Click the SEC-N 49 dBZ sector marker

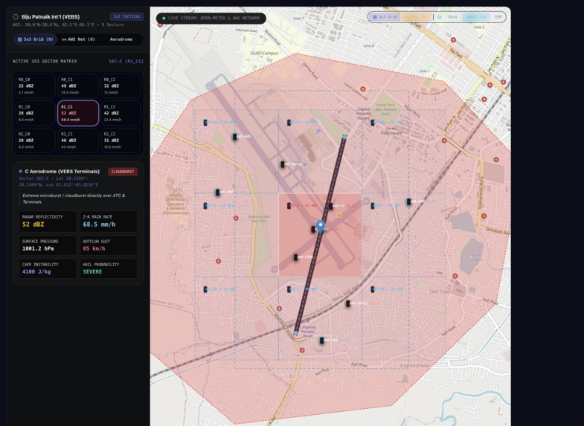coord(289,123)
